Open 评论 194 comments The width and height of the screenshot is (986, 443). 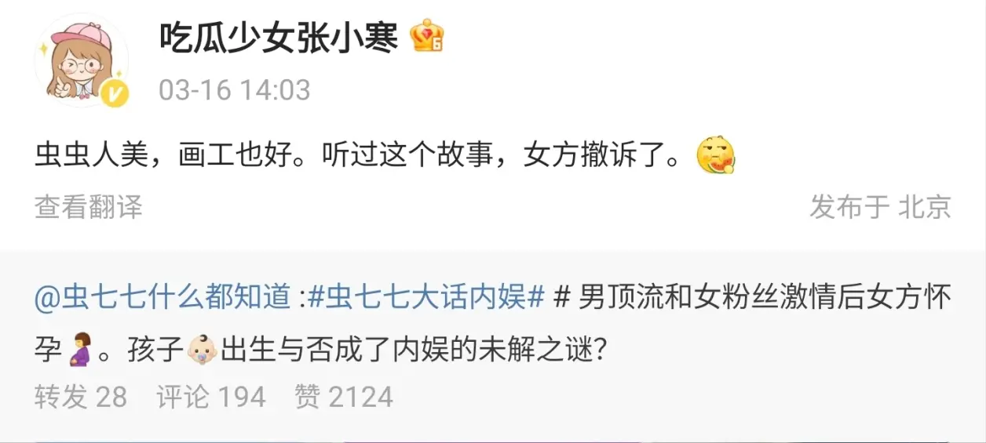point(211,397)
